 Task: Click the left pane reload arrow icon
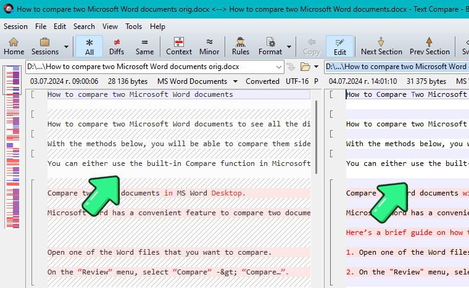click(x=291, y=67)
